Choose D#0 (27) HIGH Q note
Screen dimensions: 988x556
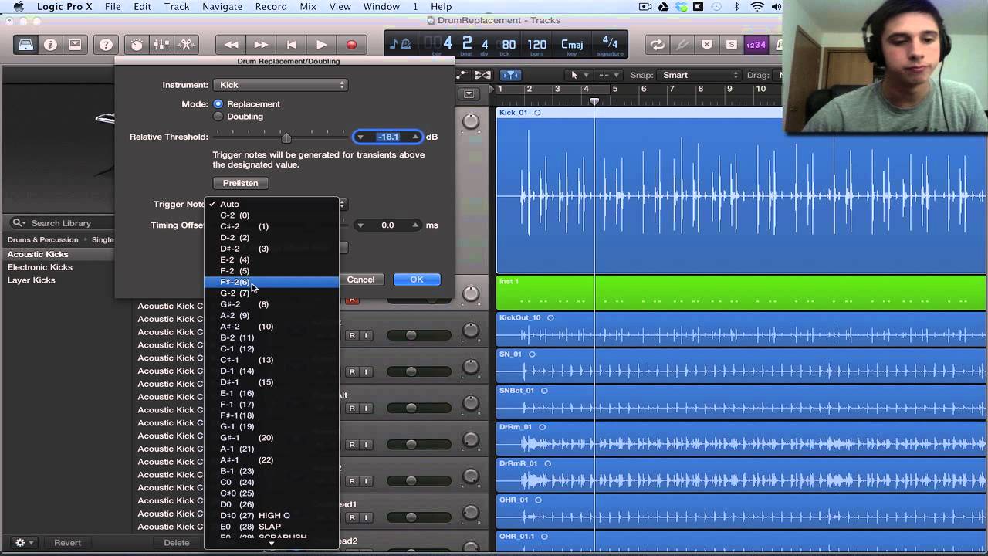[271, 515]
